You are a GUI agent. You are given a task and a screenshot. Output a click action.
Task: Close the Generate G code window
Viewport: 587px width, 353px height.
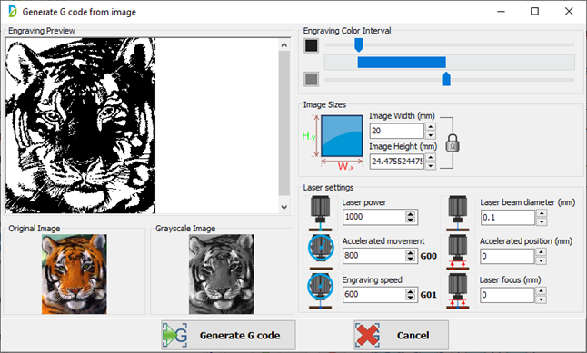(x=569, y=12)
